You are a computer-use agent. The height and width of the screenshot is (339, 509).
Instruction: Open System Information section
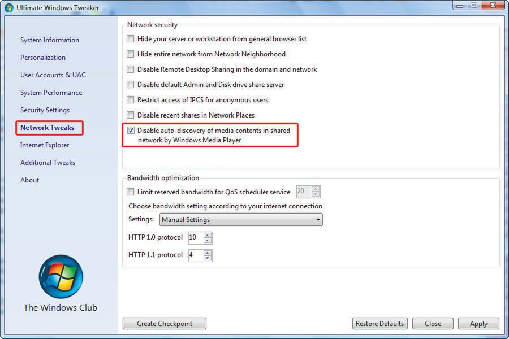(x=50, y=40)
